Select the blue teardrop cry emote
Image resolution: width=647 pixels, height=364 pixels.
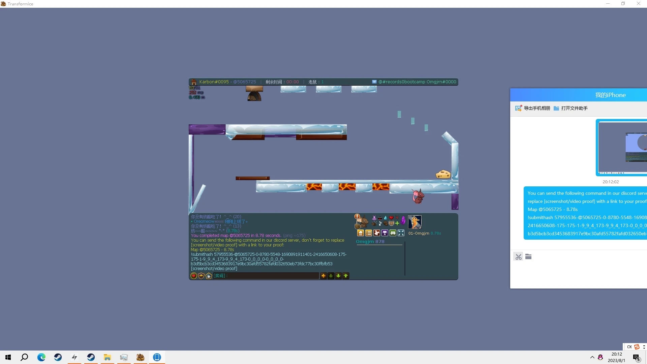pos(386,218)
